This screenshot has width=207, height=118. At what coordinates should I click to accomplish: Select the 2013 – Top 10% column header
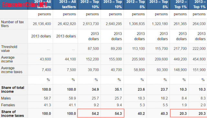coord(112,5)
